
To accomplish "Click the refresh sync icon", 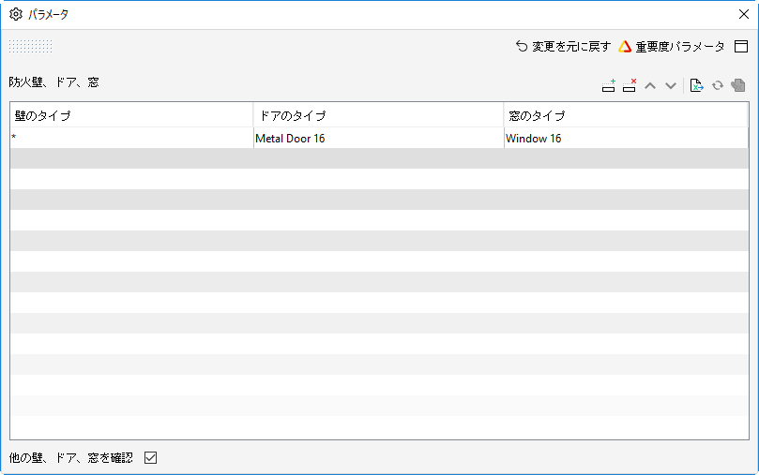I will [718, 85].
